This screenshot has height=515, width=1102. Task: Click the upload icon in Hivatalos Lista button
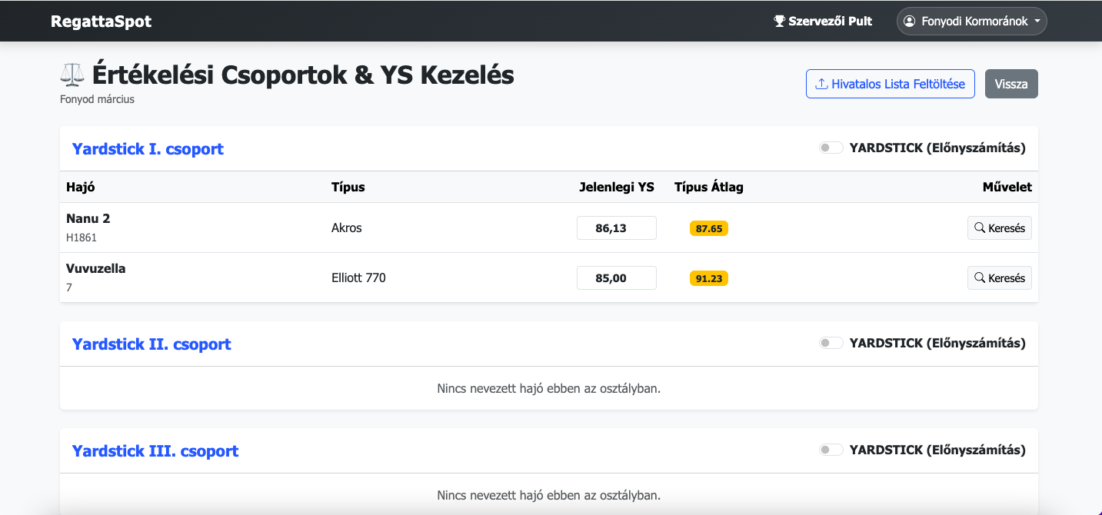(821, 84)
